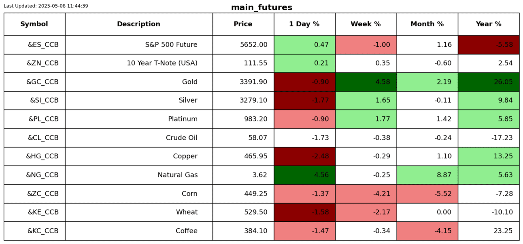Click the Coffee description cell
Screen dimensions: 523x244
pos(186,231)
